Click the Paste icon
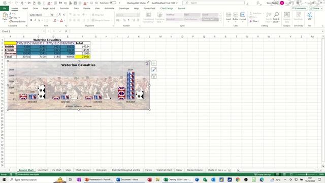 pos(5,15)
